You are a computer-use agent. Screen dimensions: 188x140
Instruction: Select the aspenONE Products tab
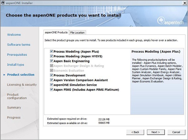(56, 32)
